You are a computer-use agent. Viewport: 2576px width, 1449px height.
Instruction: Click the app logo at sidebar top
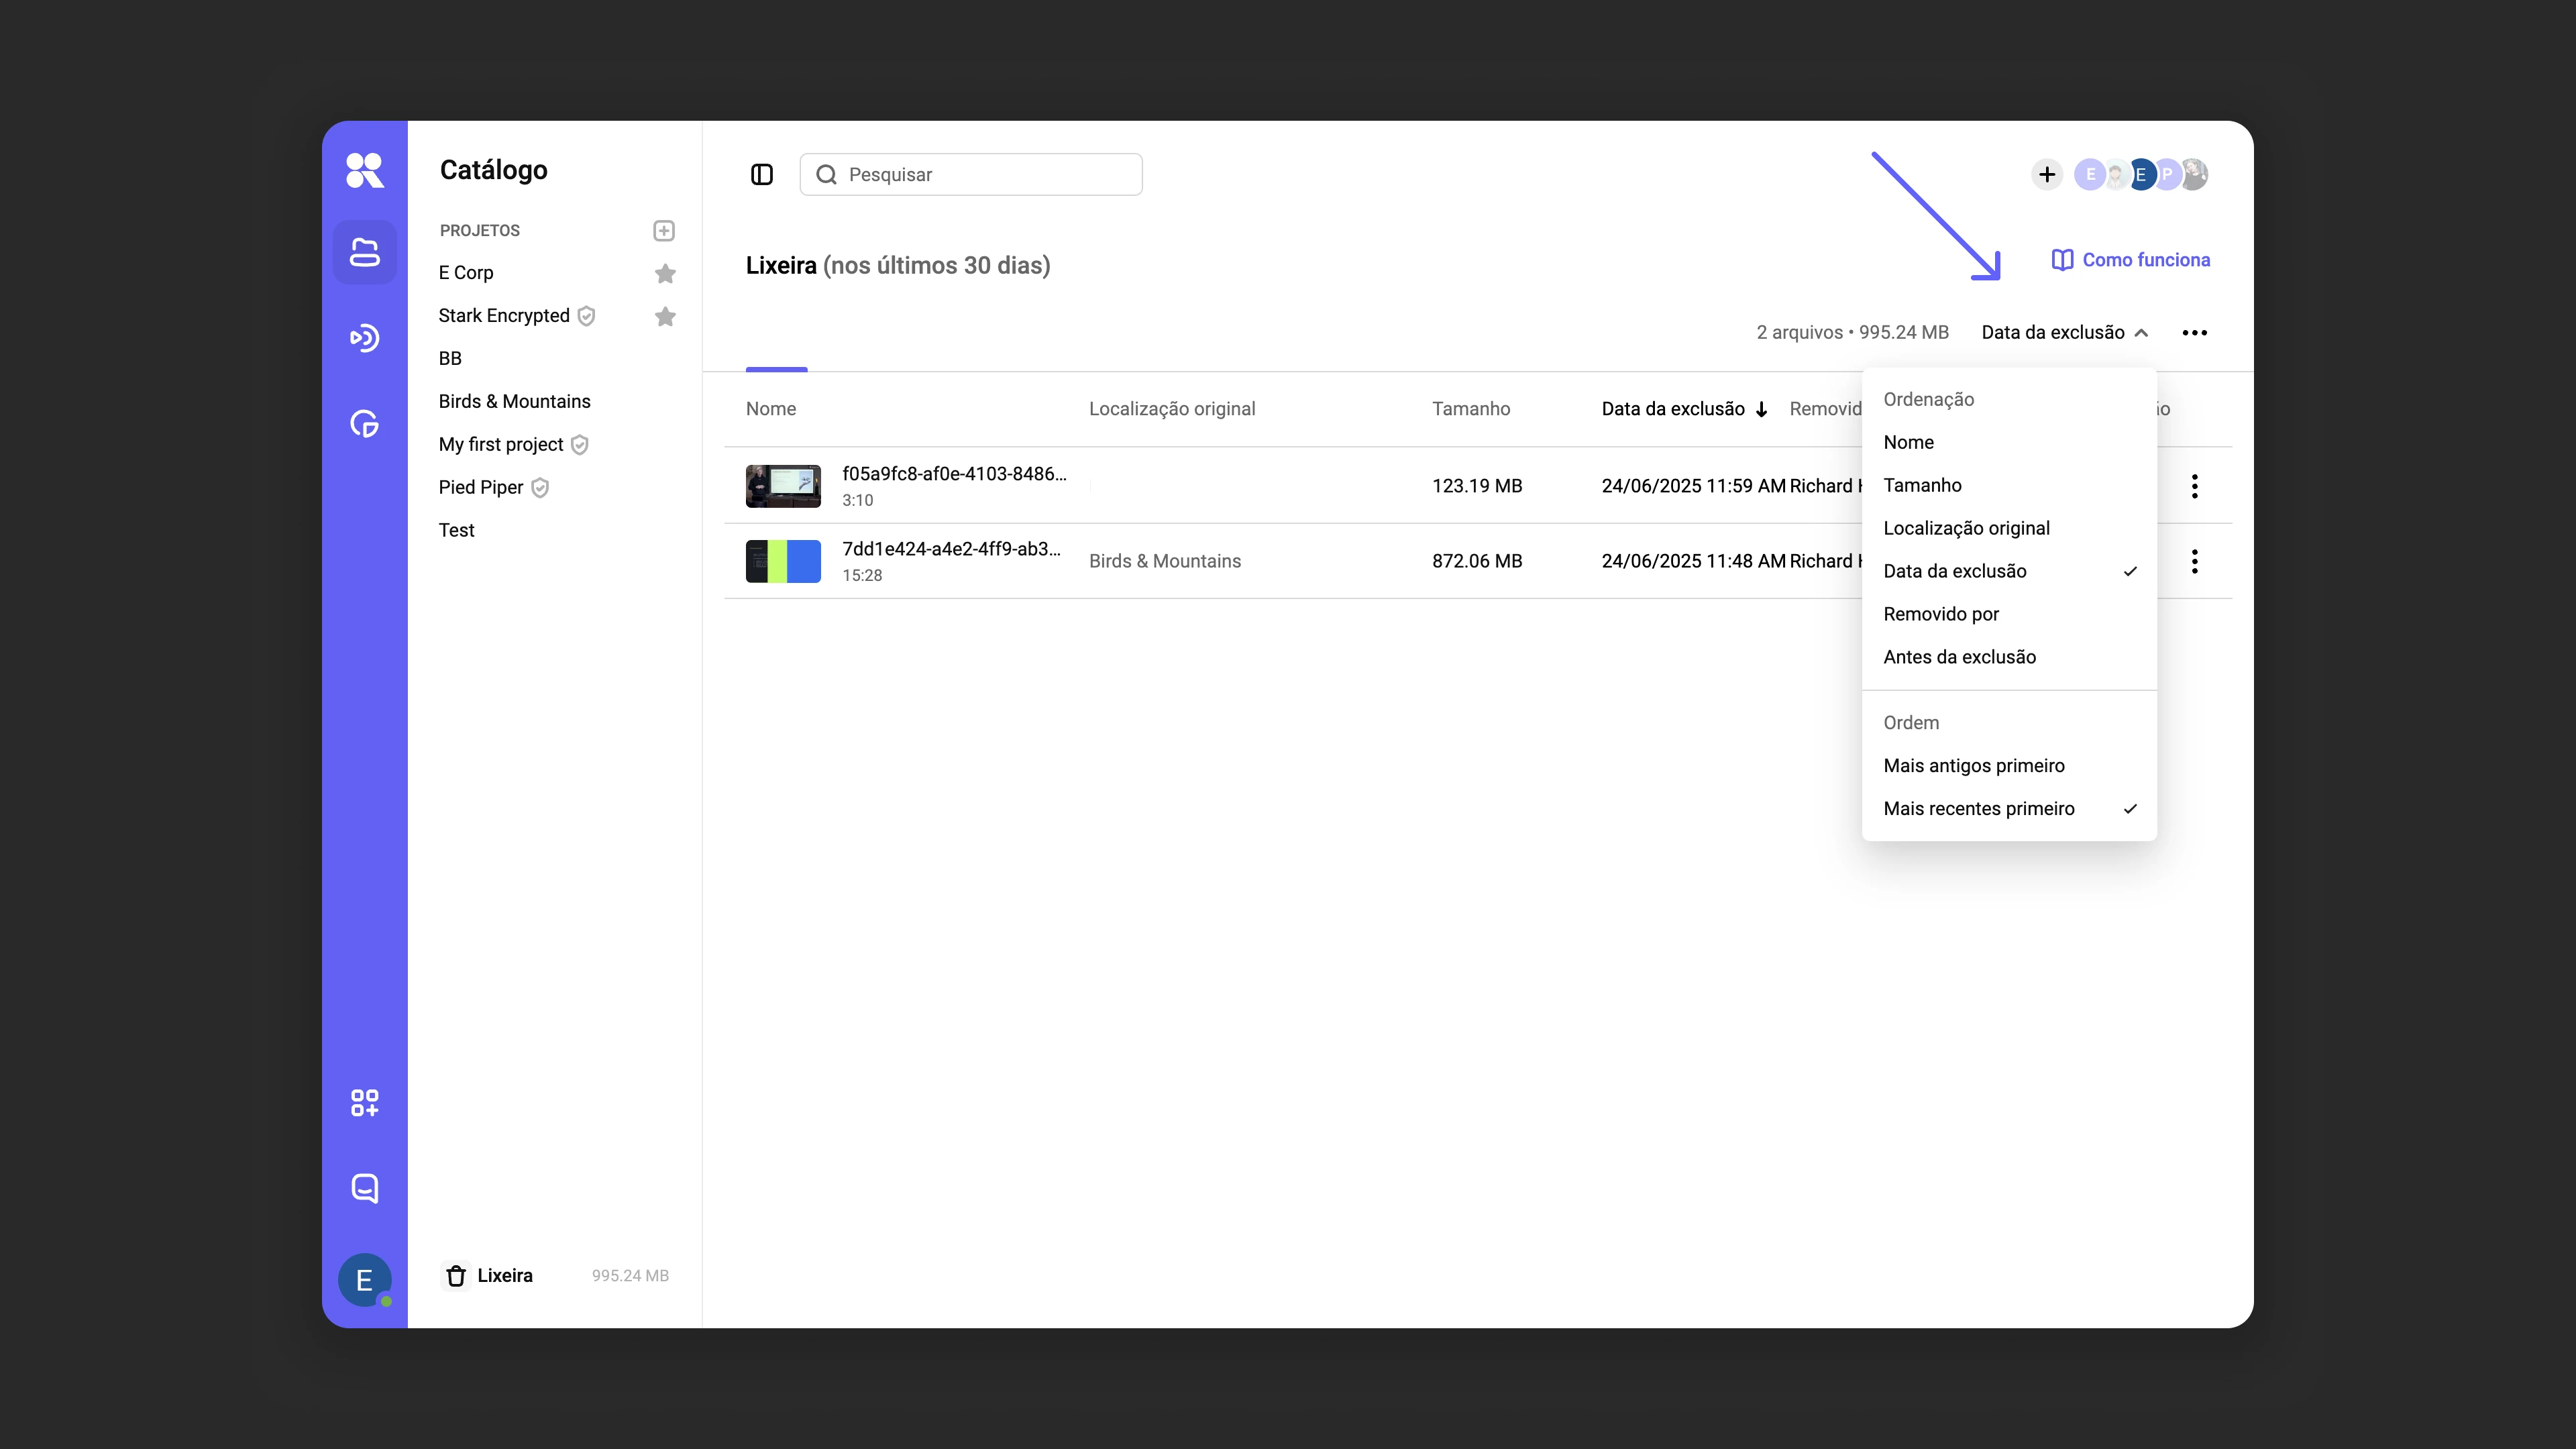point(364,170)
